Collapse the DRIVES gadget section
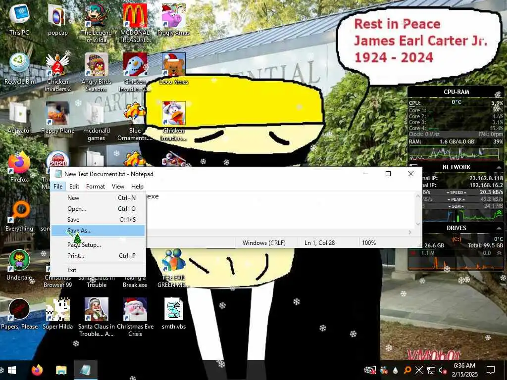This screenshot has width=507, height=380. pyautogui.click(x=499, y=228)
